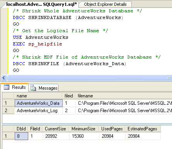Select row header 1 of first results grid

[x=9, y=103]
